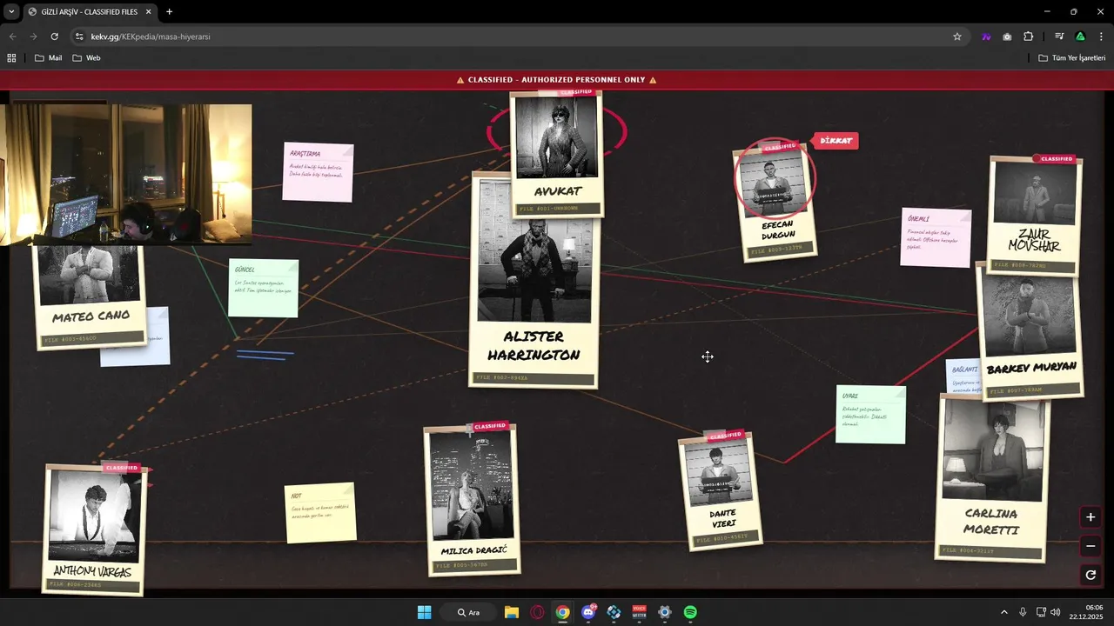
Task: Click the yellow NOT sticky note
Action: coord(320,513)
